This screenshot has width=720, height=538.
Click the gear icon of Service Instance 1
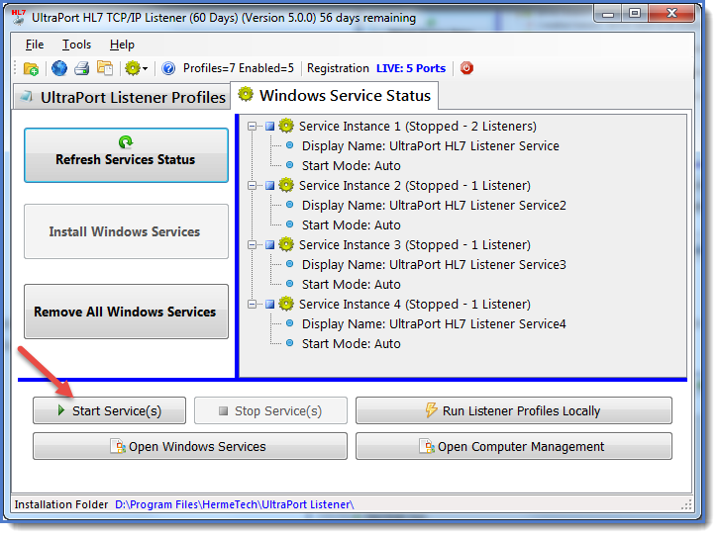[x=286, y=126]
